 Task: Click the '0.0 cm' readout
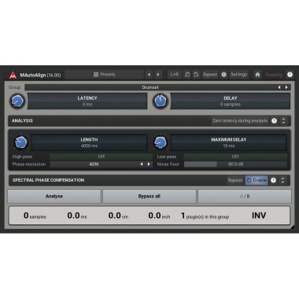point(118,216)
